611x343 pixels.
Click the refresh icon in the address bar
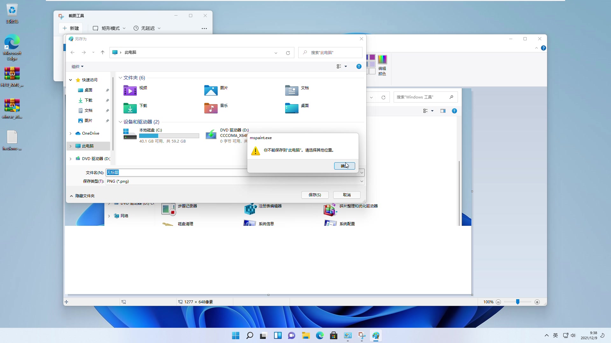(x=288, y=53)
